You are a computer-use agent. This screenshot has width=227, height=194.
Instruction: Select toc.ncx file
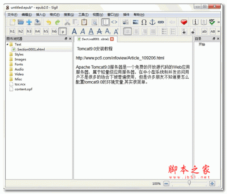[x=20, y=84]
